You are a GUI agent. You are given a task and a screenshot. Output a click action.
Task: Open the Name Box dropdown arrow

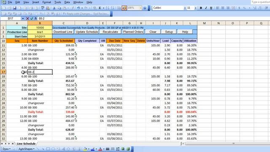pos(23,19)
